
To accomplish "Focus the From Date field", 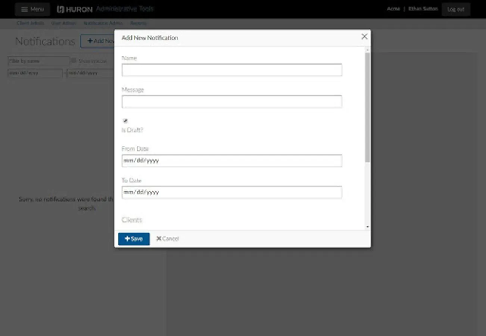I will [x=232, y=161].
